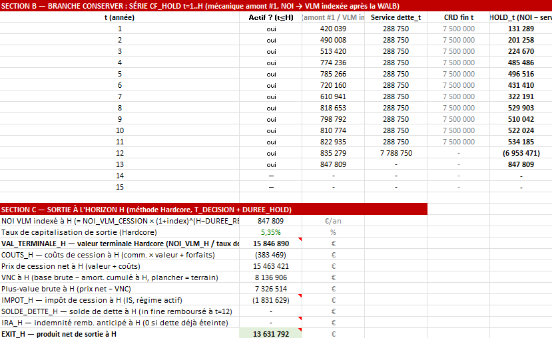Select HOLD value 847 809 in year 13

click(x=521, y=164)
